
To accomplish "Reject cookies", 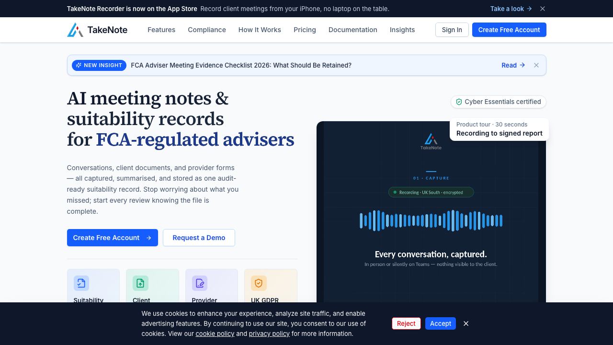I will click(406, 323).
